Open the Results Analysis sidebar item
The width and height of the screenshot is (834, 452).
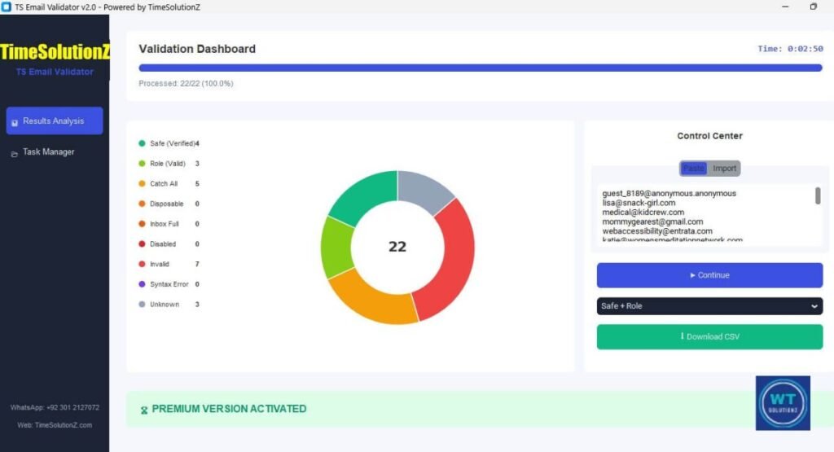(55, 121)
